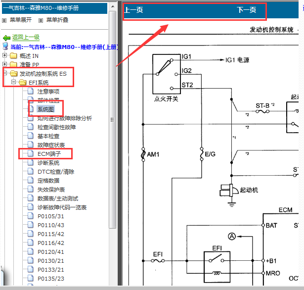Collapse the EFI系统 tree node
304x290 pixels.
(13, 82)
